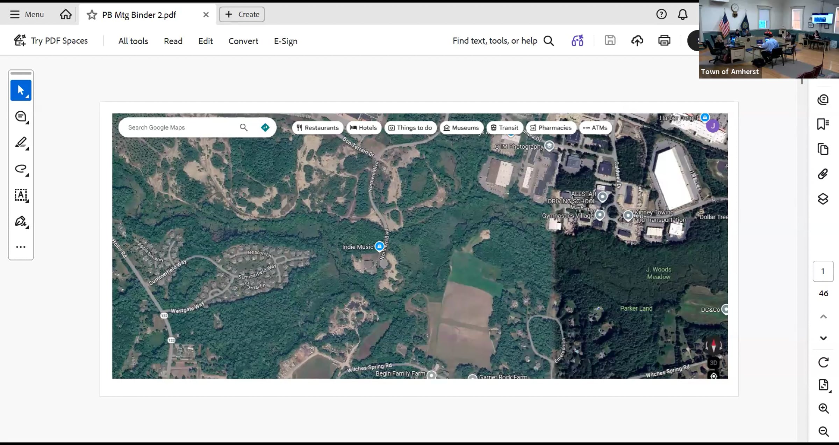Click the Google account avatar J

coord(712,126)
